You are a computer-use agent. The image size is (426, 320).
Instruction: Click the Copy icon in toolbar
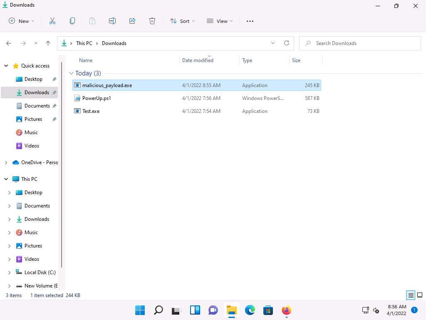coord(72,21)
